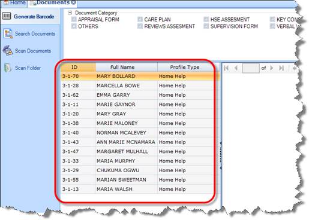Screen dimensions: 309x220
Task: Open Scan Folder
Action: pyautogui.click(x=30, y=68)
